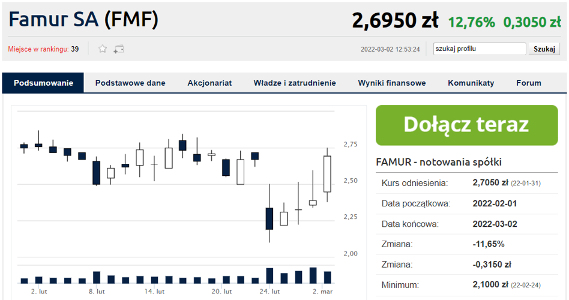The image size is (569, 300).
Task: Select the Data końcowa value 2022-03-02
Action: pyautogui.click(x=495, y=224)
